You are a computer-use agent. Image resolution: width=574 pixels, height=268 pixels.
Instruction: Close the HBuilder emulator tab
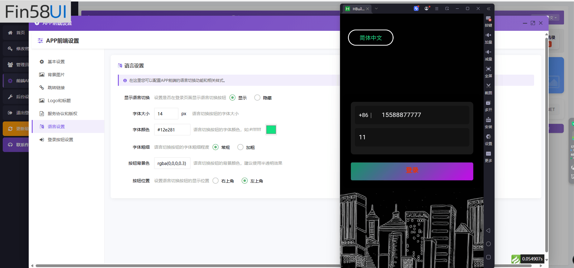point(368,9)
